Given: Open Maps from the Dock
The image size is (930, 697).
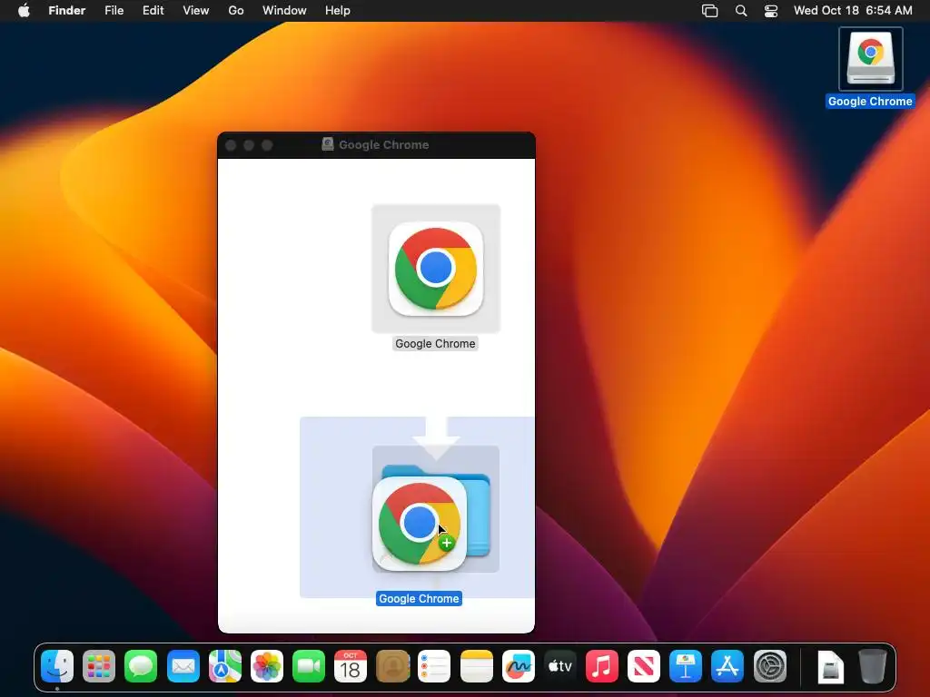Looking at the screenshot, I should tap(225, 667).
